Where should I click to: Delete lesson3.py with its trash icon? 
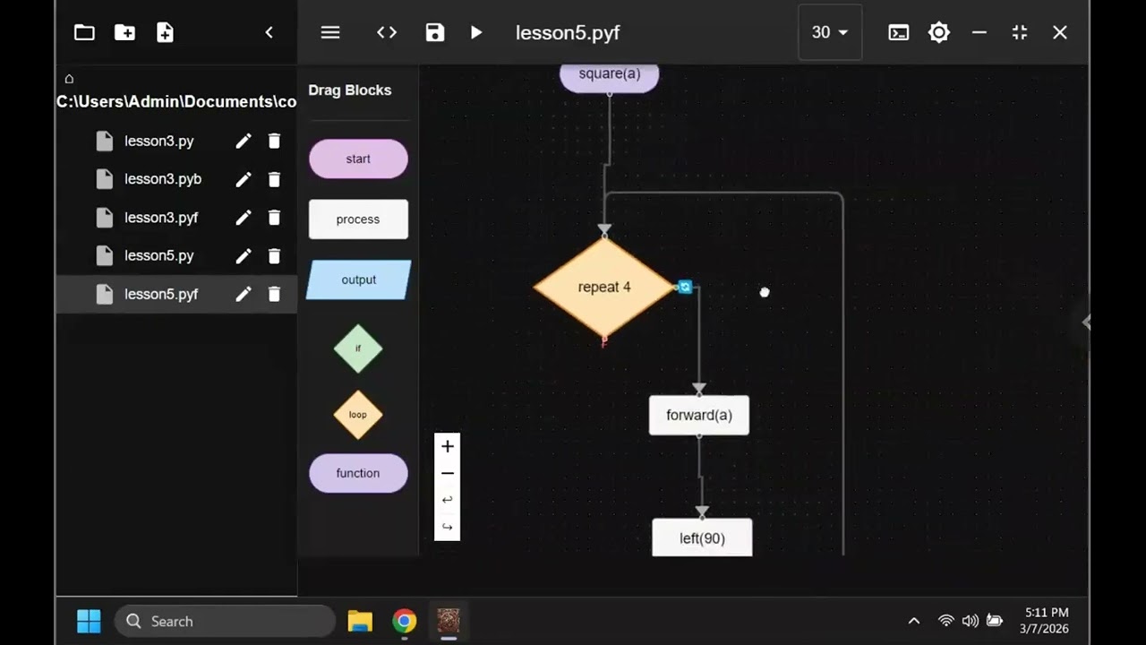click(x=274, y=141)
